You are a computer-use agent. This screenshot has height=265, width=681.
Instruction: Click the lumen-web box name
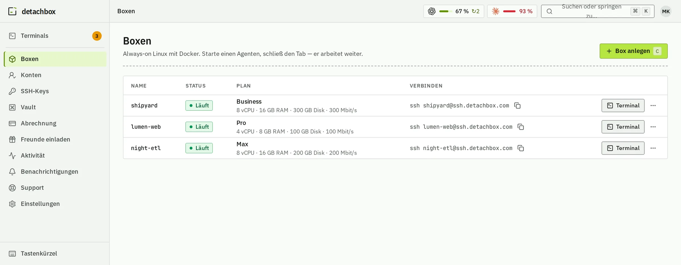click(146, 127)
